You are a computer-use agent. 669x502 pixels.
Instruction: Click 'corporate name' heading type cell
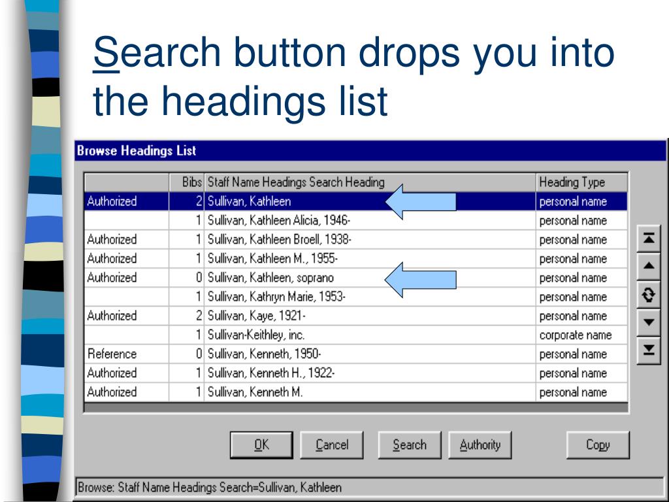pos(581,335)
